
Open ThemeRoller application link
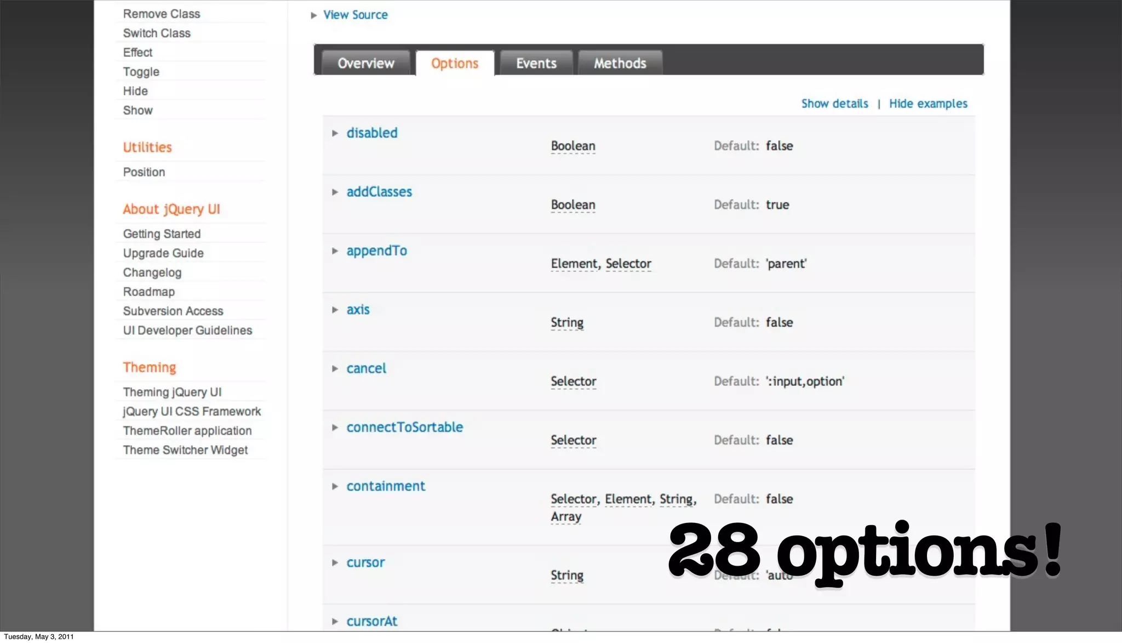click(187, 431)
